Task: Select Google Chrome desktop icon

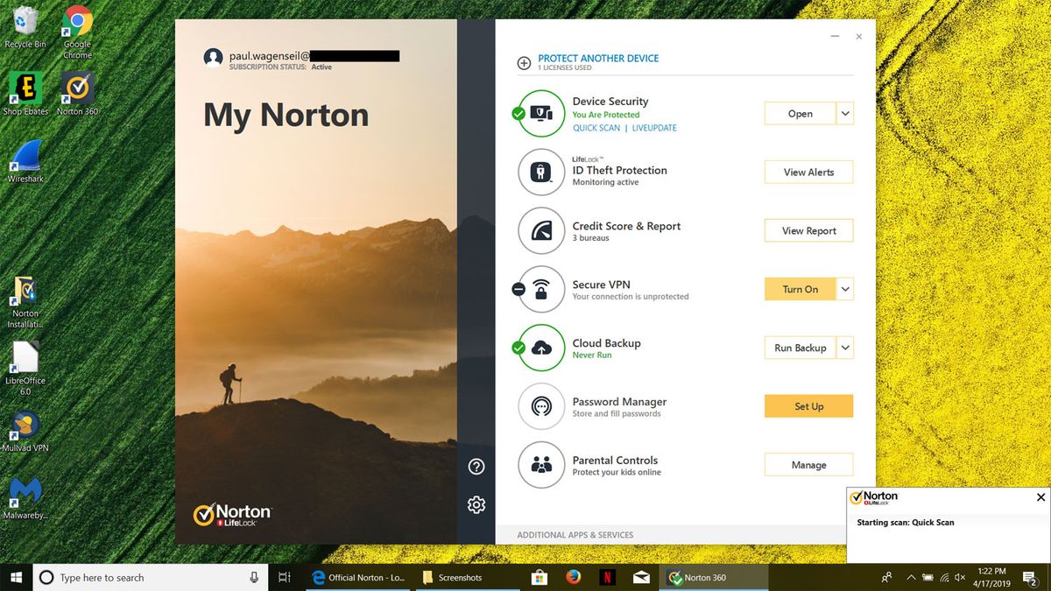Action: tap(77, 32)
